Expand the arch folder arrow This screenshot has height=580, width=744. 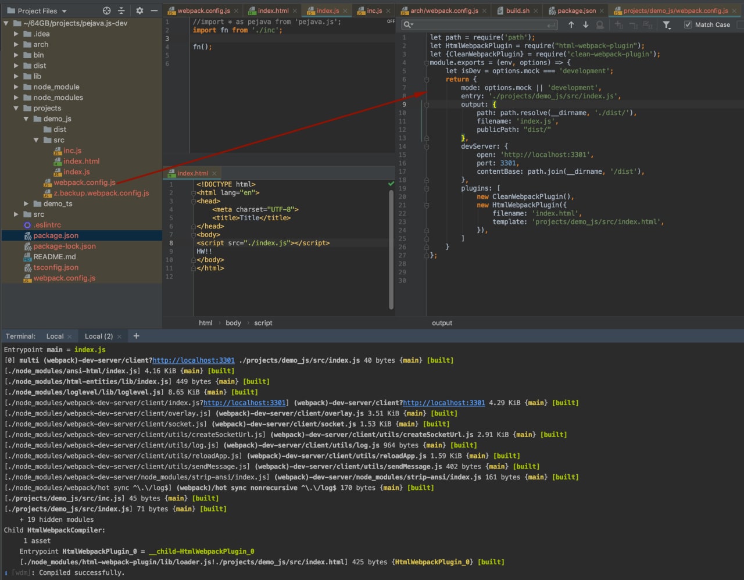pyautogui.click(x=17, y=44)
